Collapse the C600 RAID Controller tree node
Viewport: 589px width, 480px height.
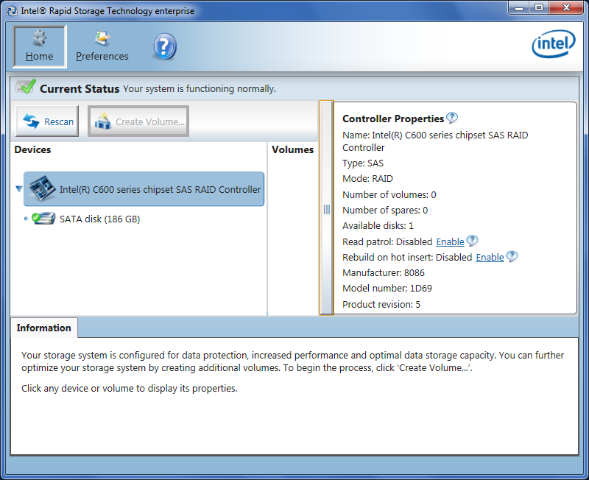click(x=19, y=188)
